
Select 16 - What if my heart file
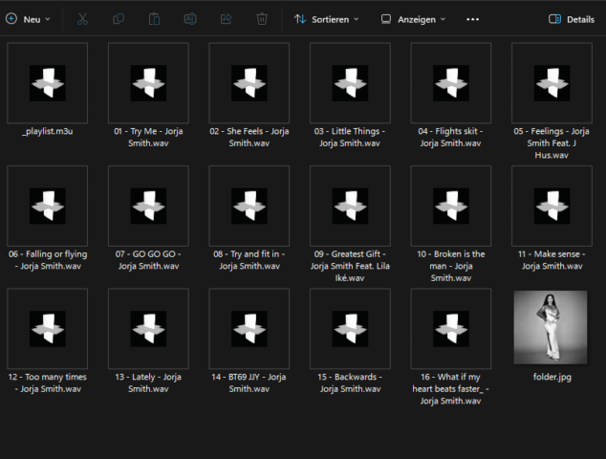pyautogui.click(x=450, y=329)
